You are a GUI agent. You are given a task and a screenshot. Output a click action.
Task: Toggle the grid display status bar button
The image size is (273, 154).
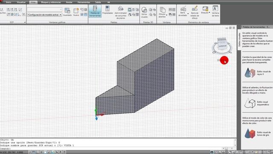click(34, 152)
